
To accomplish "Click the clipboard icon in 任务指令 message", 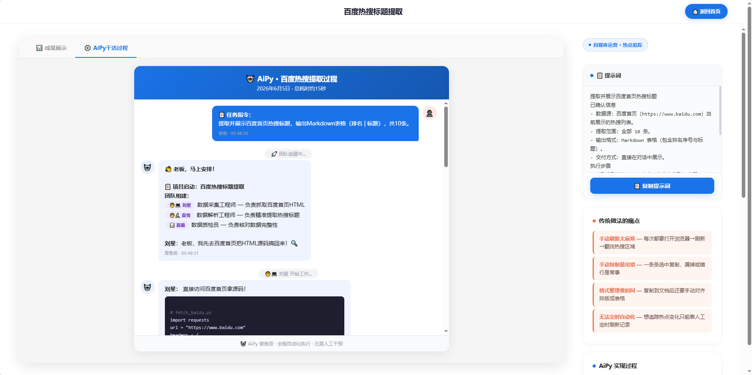I will coord(222,115).
